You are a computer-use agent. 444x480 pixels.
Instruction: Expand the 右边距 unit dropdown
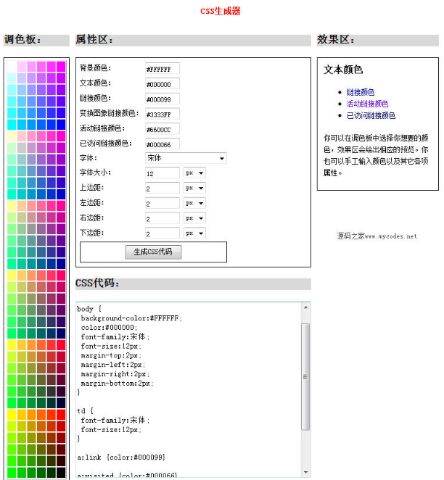[x=194, y=218]
